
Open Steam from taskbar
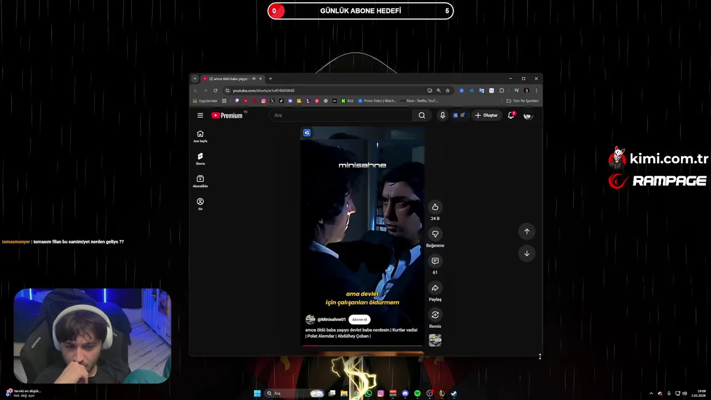(453, 393)
